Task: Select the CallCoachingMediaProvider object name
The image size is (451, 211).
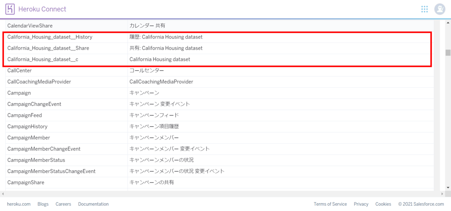Action: [39, 82]
